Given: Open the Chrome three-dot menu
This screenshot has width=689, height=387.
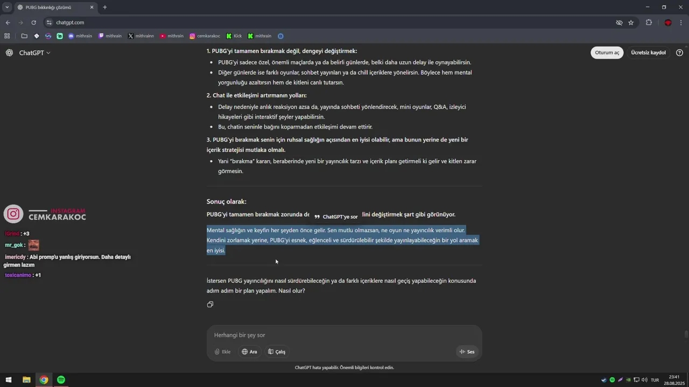Looking at the screenshot, I should [x=681, y=23].
